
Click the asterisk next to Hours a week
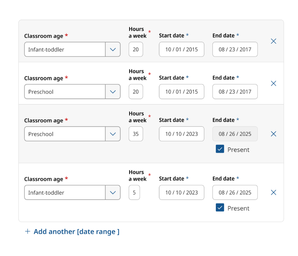(149, 31)
